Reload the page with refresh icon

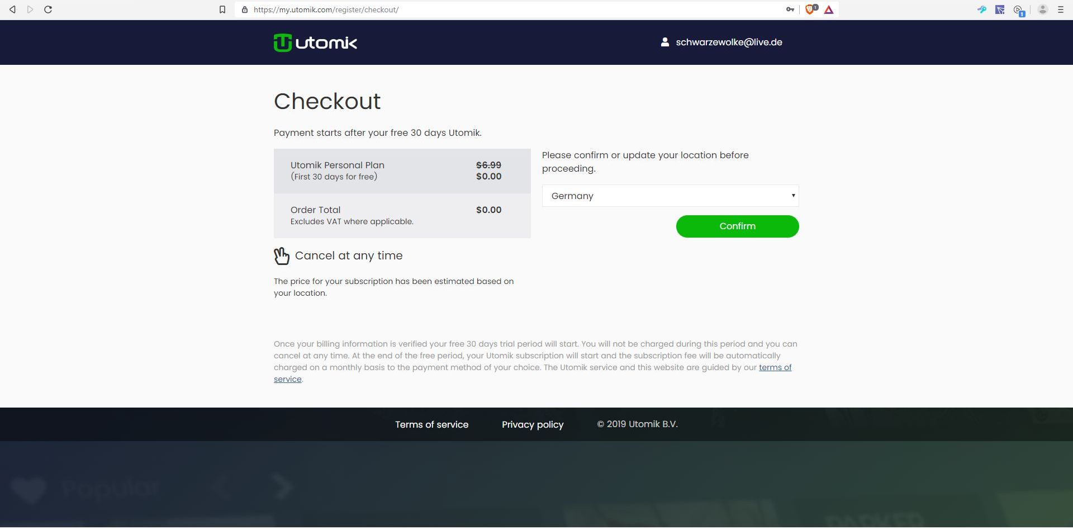tap(48, 10)
